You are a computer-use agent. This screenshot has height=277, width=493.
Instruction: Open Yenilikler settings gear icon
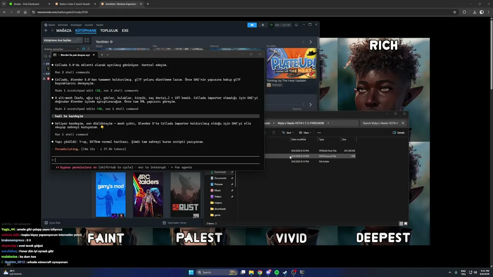[x=111, y=42]
